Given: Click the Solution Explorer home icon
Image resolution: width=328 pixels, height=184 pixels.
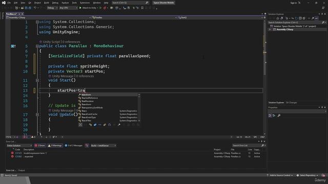Looking at the screenshot, I should [x=278, y=18].
